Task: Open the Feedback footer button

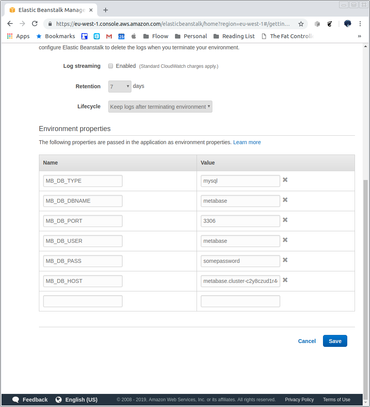Action: point(30,399)
